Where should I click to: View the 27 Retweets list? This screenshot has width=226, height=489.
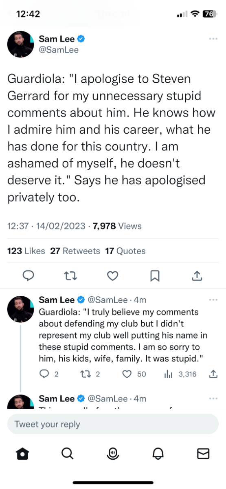coord(75,251)
